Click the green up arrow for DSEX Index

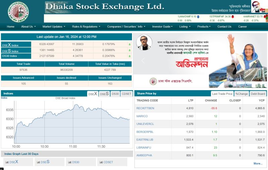coord(129,44)
